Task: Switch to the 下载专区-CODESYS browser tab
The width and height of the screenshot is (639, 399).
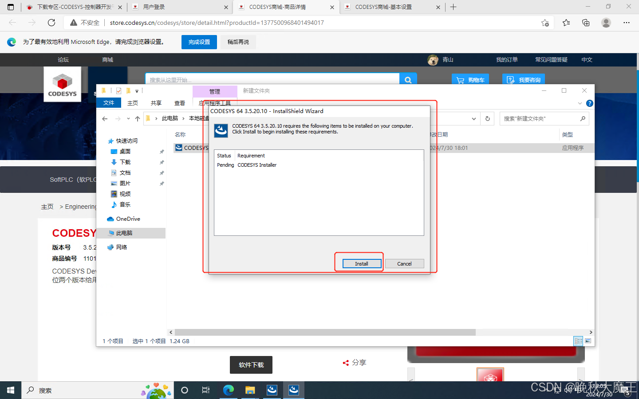Action: coord(74,7)
